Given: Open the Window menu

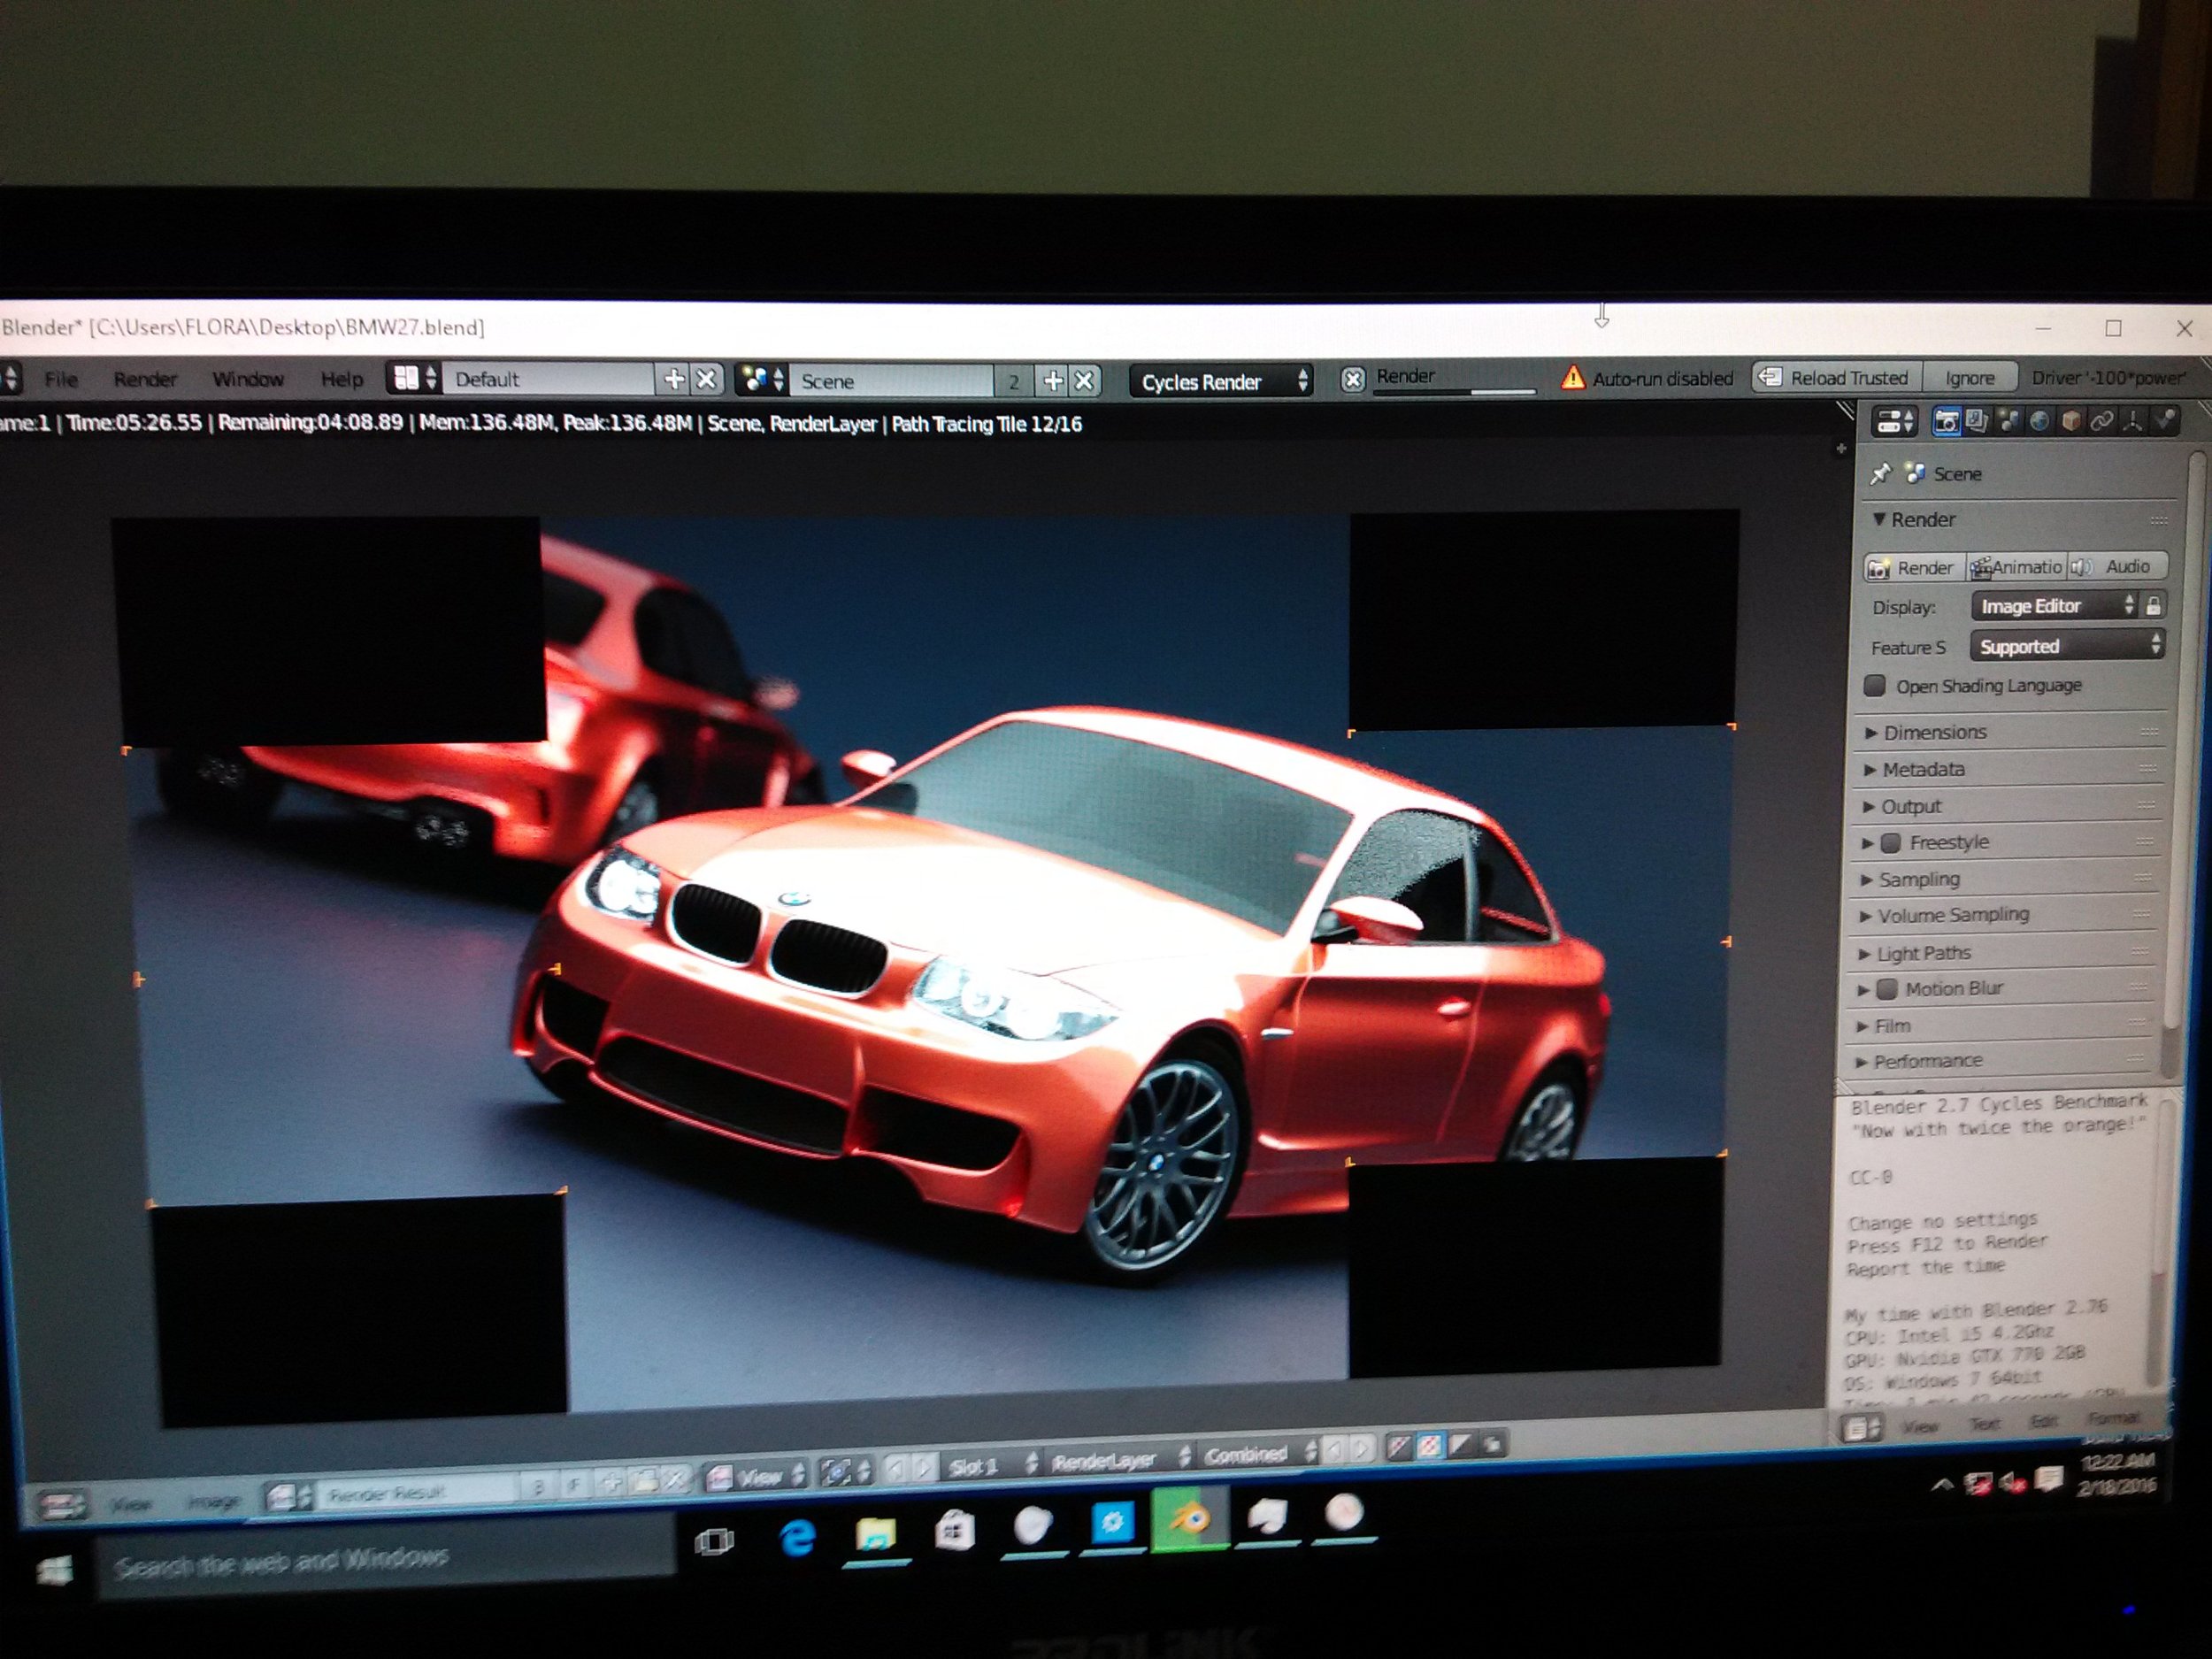Looking at the screenshot, I should pos(247,379).
